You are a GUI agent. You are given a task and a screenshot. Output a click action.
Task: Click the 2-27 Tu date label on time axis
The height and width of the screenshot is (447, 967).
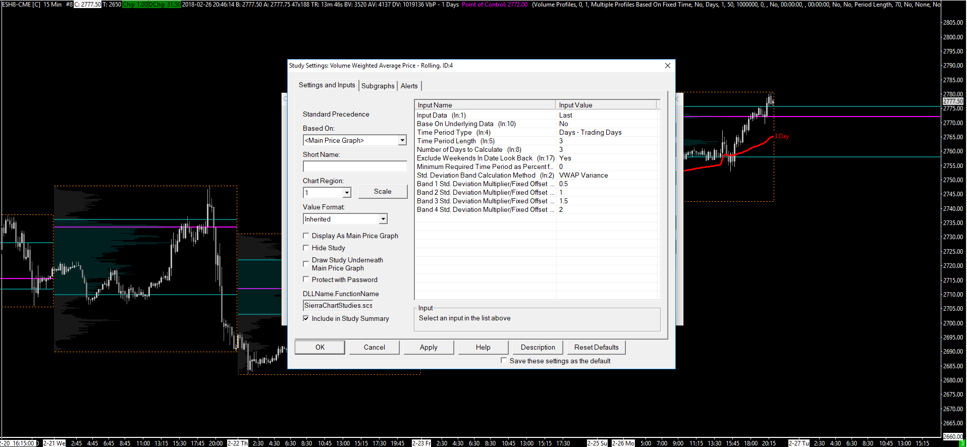[x=799, y=443]
